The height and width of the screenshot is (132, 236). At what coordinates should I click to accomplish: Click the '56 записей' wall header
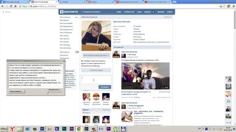(142, 47)
